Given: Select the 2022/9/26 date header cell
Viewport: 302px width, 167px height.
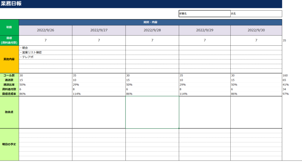Looking at the screenshot, I should tap(45, 30).
